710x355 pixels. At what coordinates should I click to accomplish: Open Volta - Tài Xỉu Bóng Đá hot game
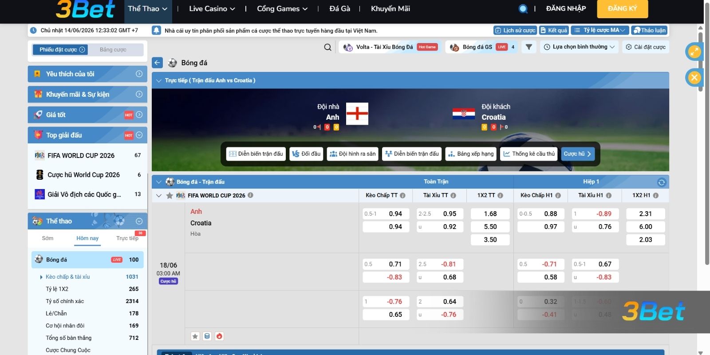click(390, 47)
